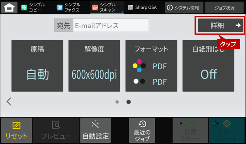Go to the home screen icon
The width and height of the screenshot is (246, 144).
coord(9,7)
